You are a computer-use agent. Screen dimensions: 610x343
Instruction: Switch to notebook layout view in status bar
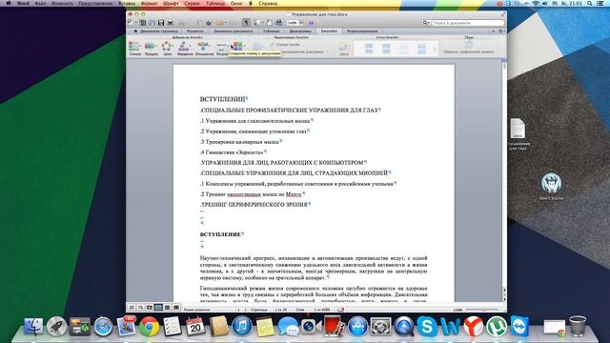pos(168,308)
